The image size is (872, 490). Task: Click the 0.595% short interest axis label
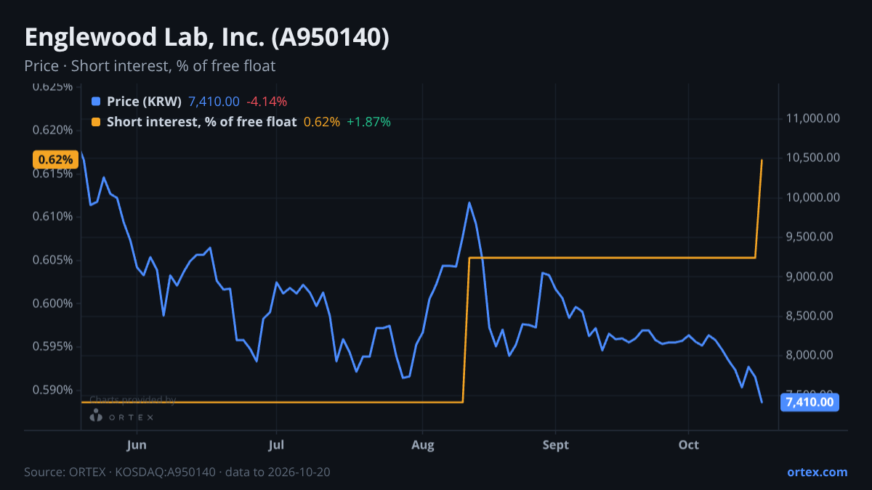[52, 346]
